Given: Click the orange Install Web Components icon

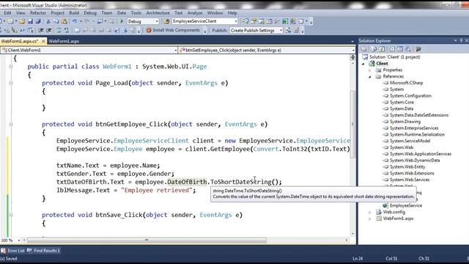Looking at the screenshot, I should (x=149, y=30).
